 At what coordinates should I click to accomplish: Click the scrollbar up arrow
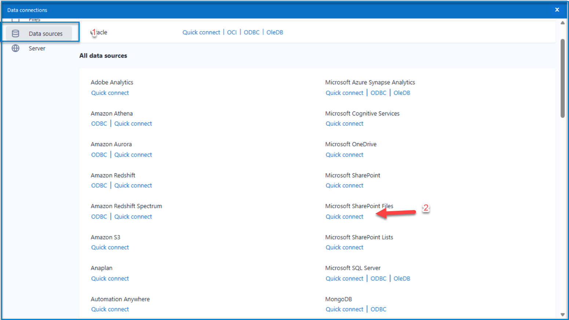click(x=562, y=23)
